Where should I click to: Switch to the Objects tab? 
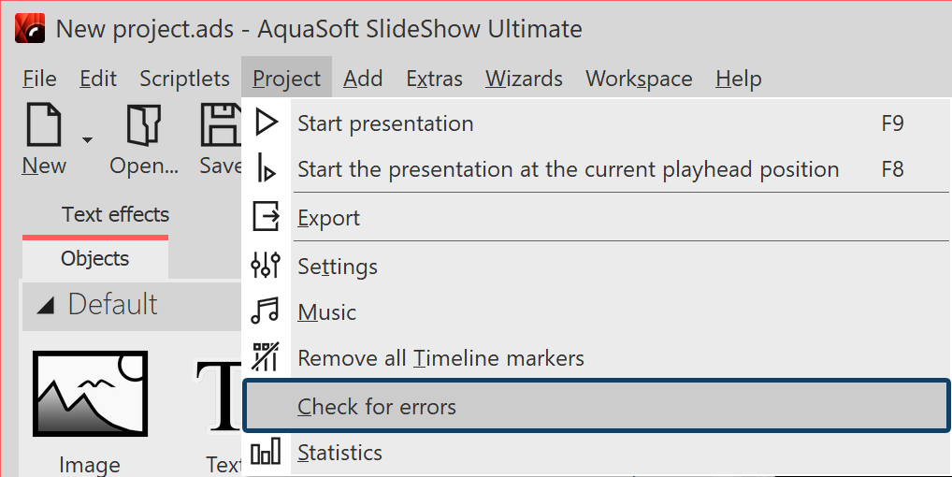(x=94, y=259)
